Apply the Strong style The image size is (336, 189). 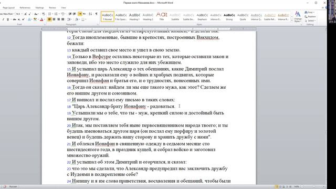pos(229,16)
